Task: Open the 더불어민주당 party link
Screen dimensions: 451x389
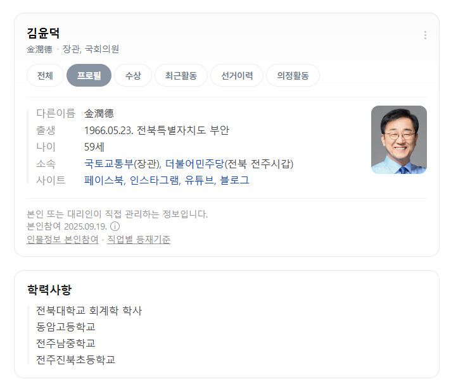Action: click(x=194, y=164)
